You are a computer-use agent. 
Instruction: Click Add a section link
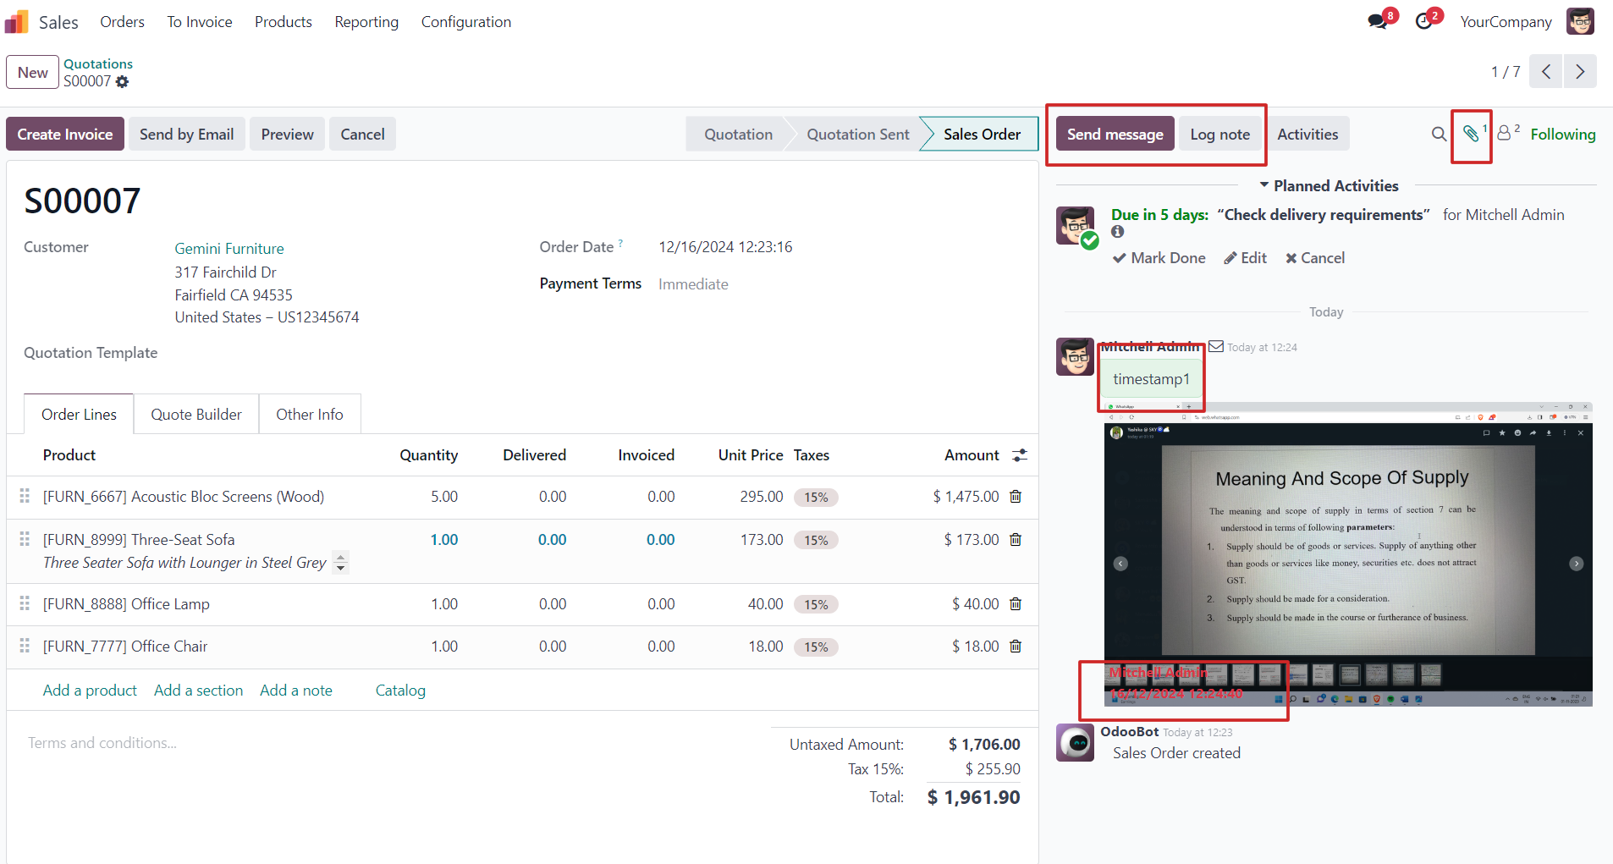[198, 691]
